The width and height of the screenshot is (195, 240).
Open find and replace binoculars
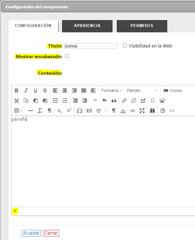[x=152, y=111]
